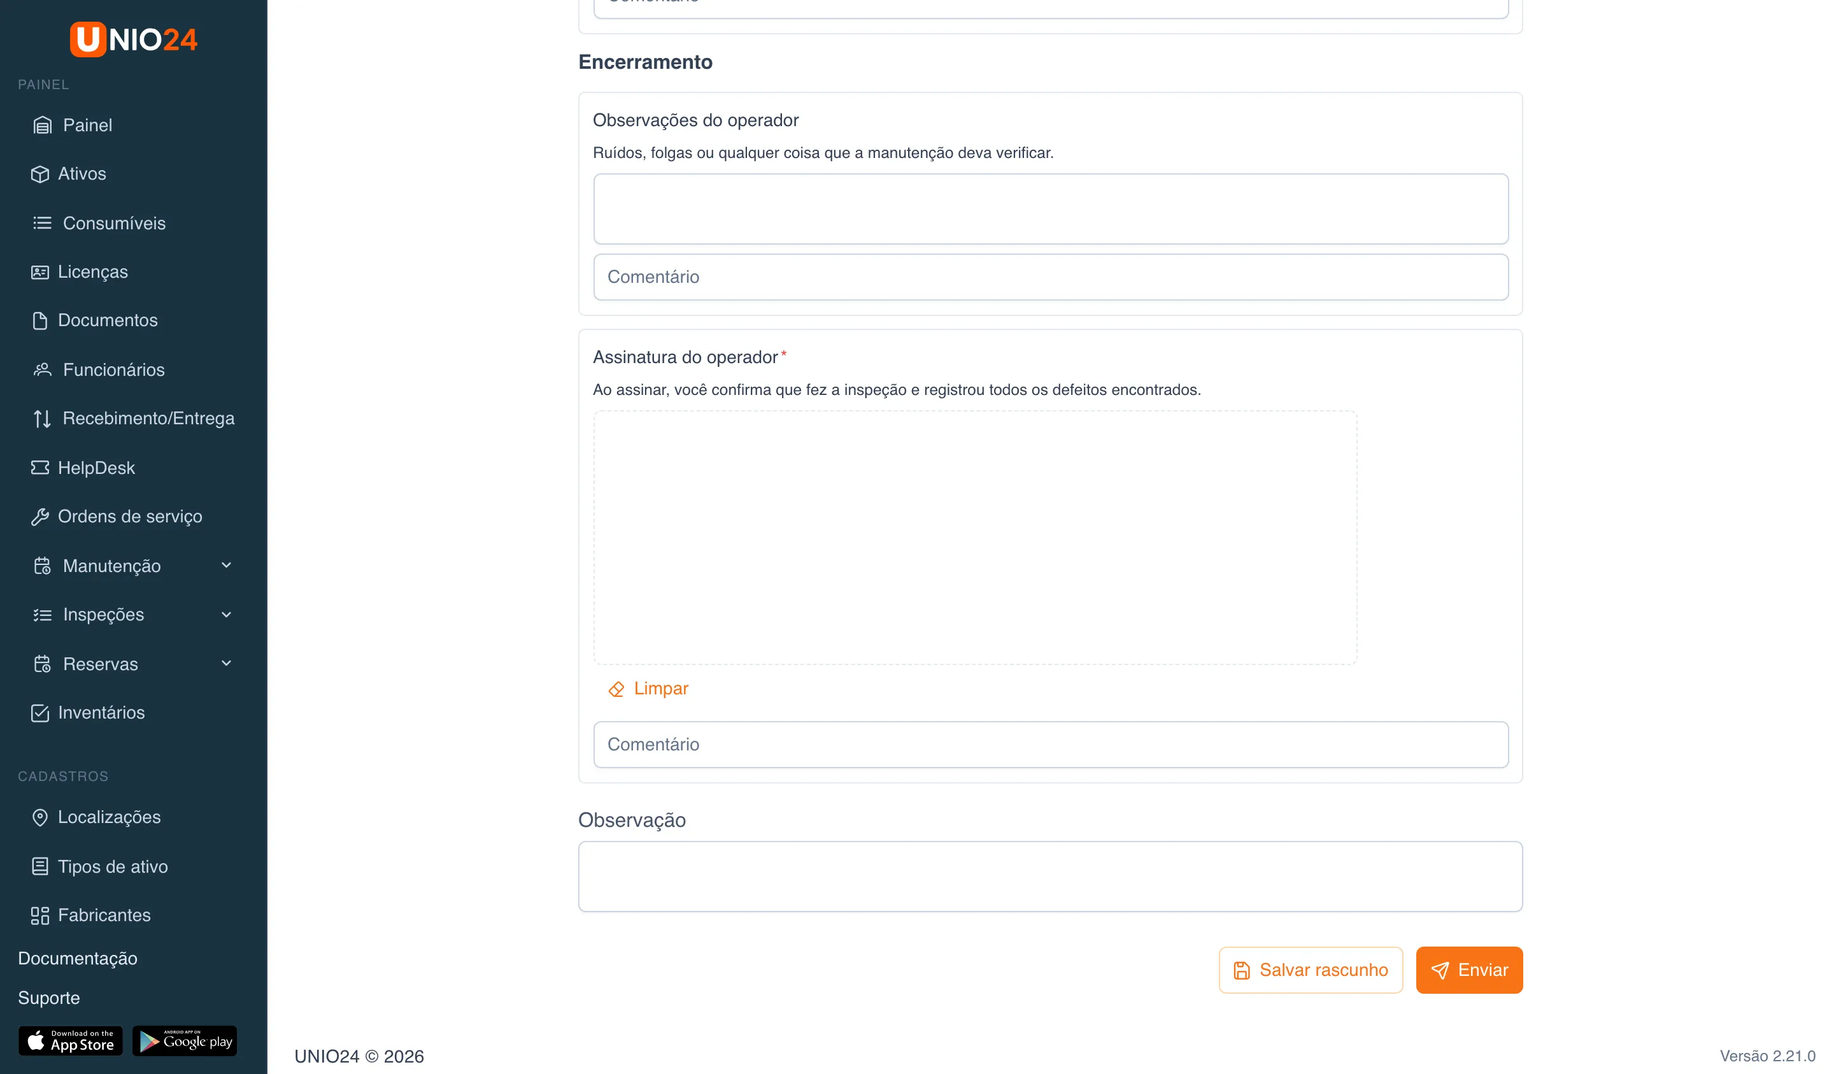Click the Enviar button

click(x=1469, y=971)
